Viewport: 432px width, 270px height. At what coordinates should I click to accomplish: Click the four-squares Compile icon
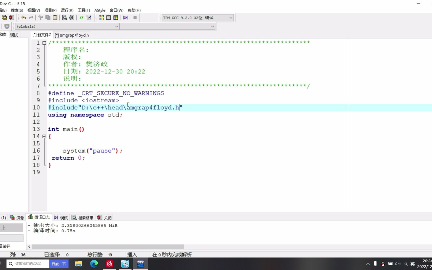101,17
